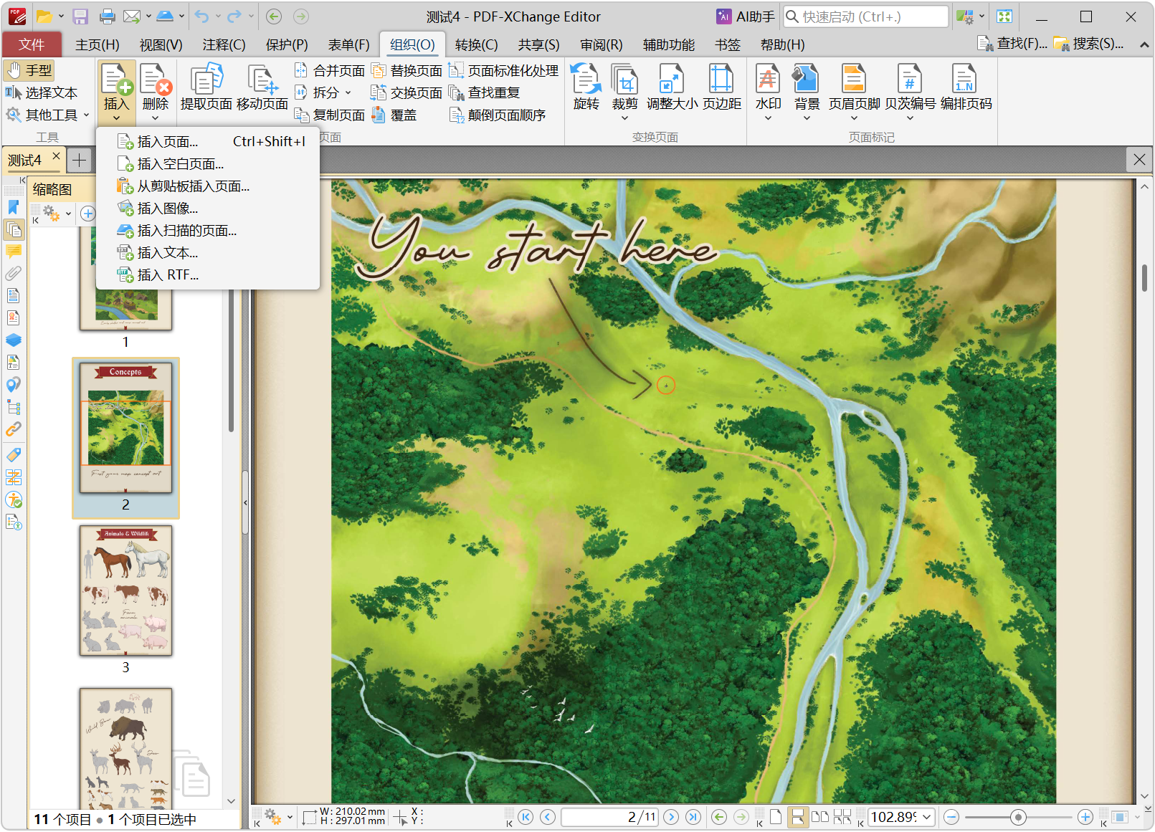Click the 快速启动 quick launch search box
Viewport: 1155px width, 832px height.
tap(866, 16)
